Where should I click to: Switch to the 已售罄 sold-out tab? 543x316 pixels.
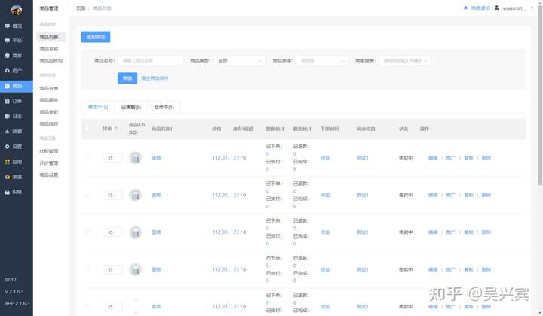(x=131, y=107)
